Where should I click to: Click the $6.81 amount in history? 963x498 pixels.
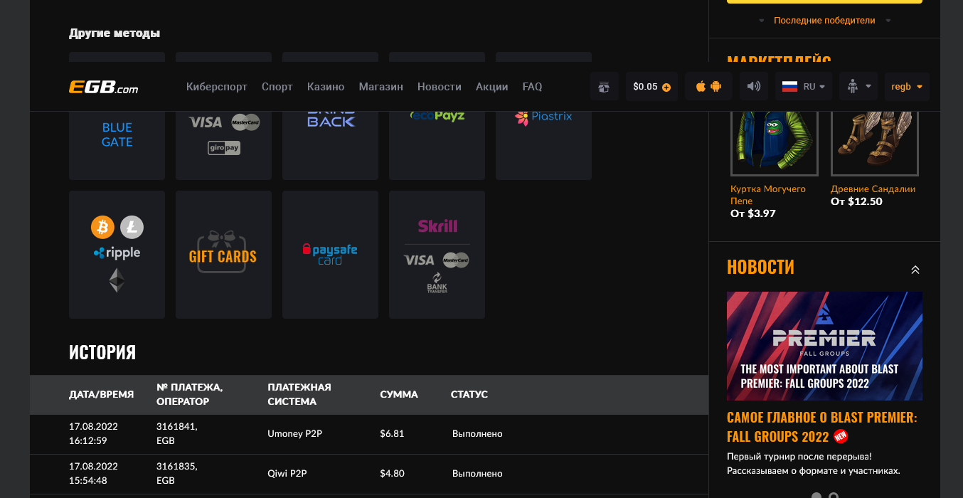[x=392, y=434]
